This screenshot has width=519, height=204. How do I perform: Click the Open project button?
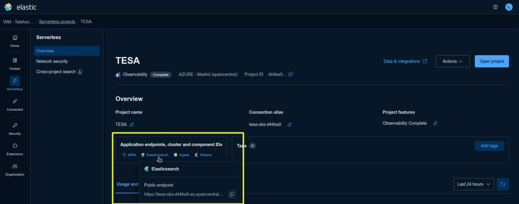click(492, 61)
